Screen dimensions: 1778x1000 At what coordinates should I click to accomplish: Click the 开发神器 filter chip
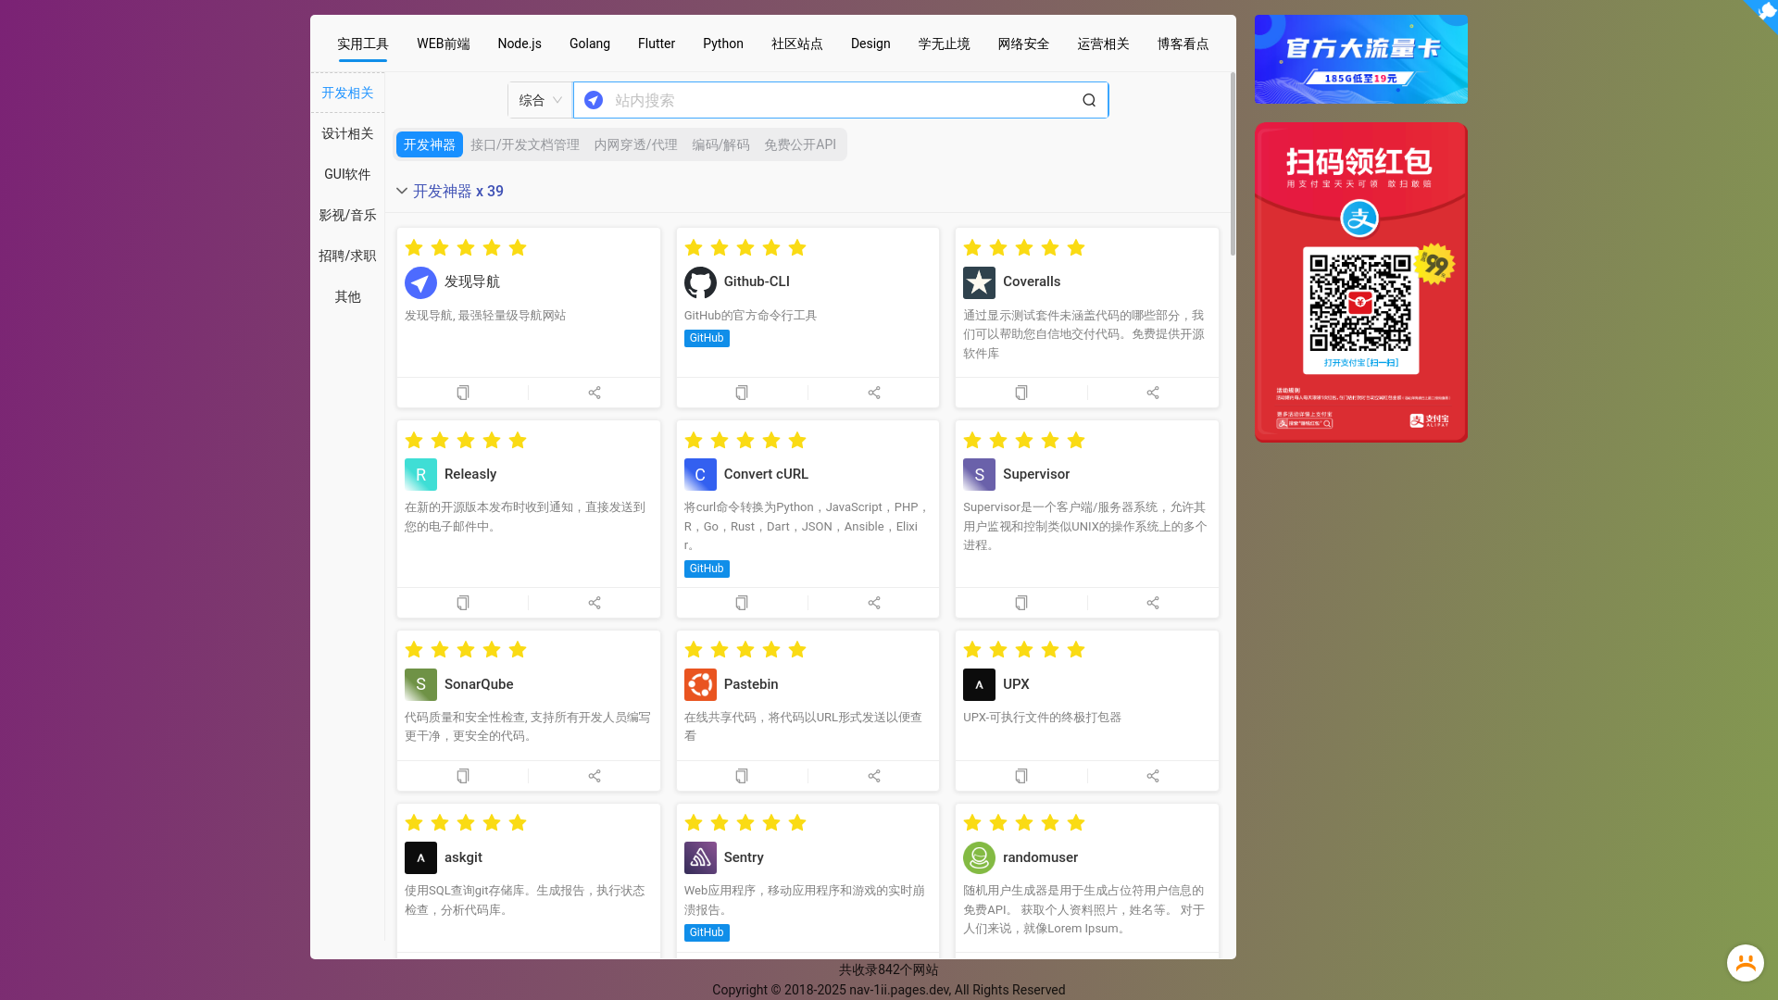(430, 144)
